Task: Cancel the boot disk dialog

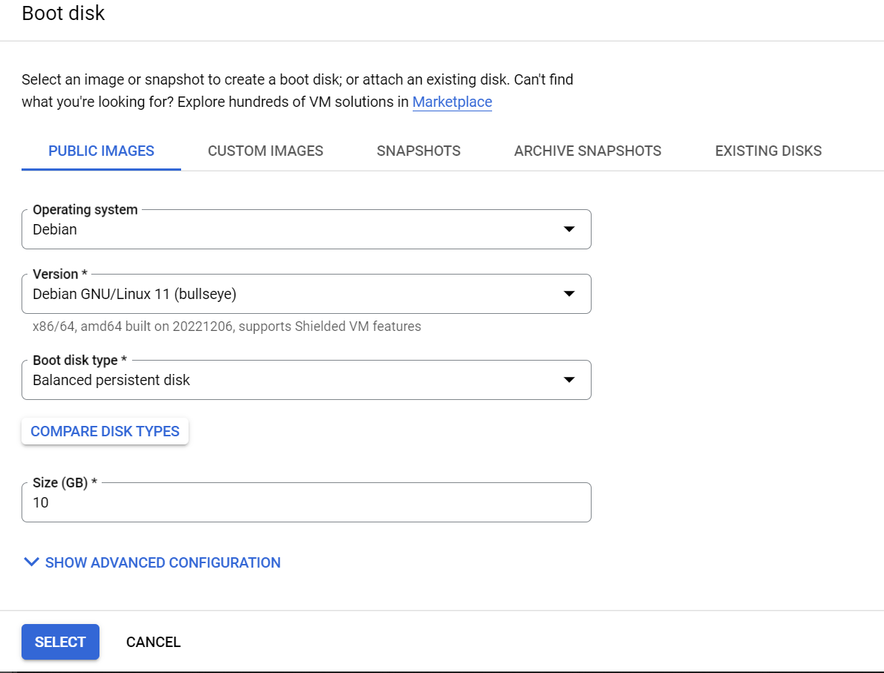Action: [154, 642]
